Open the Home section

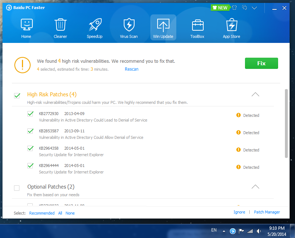click(26, 28)
